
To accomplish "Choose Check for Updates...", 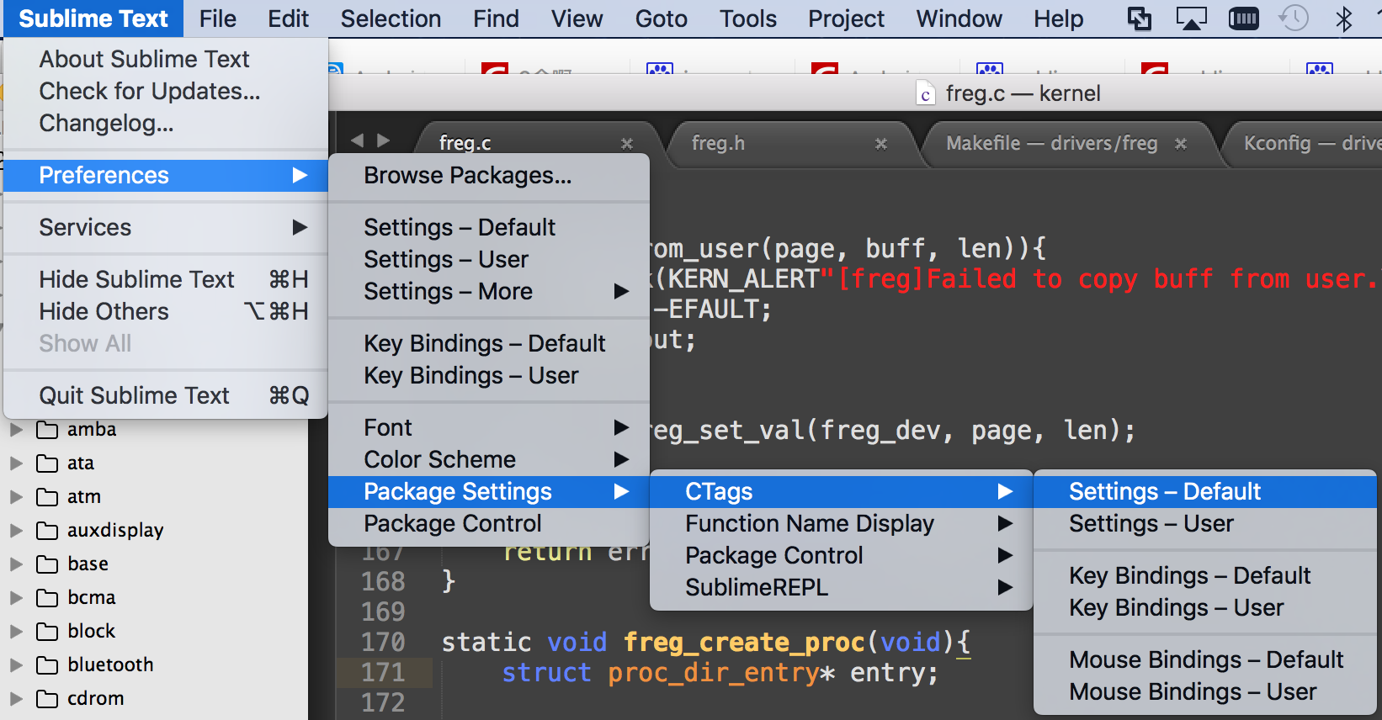I will click(x=166, y=91).
